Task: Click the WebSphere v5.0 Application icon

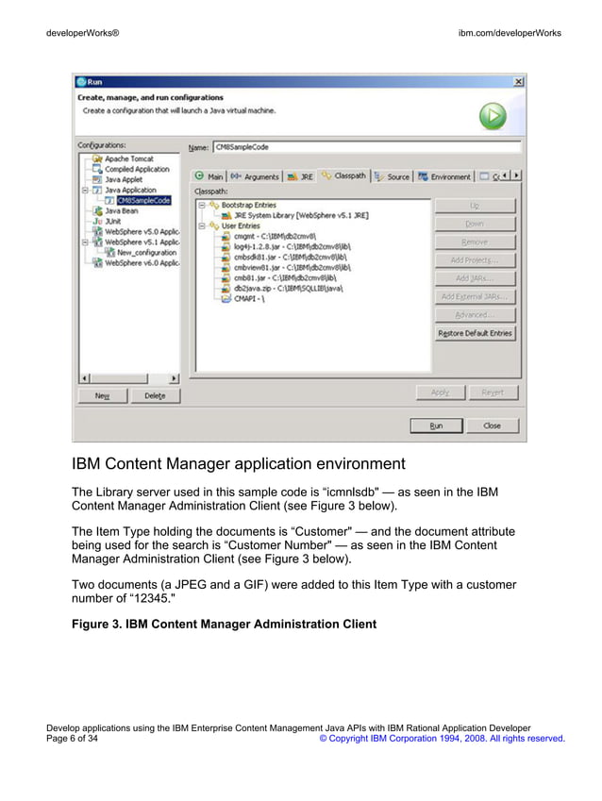Action: (x=97, y=231)
